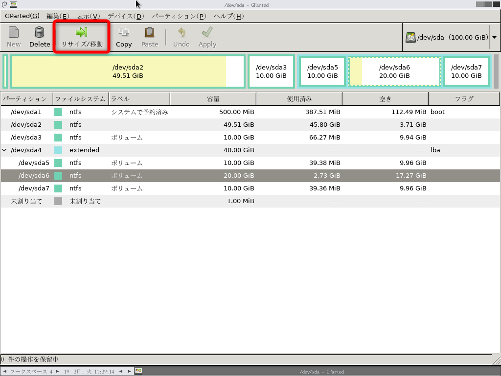Open the /dev/sda device selector dropdown
Viewport: 501px width, 376px height.
[494, 37]
